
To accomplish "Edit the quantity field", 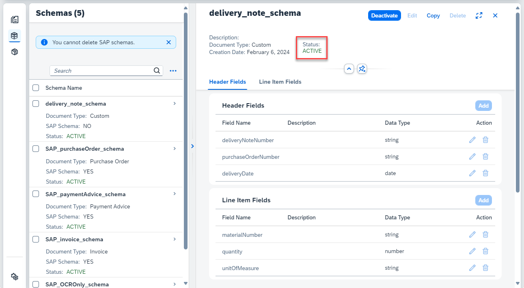I will pos(472,251).
